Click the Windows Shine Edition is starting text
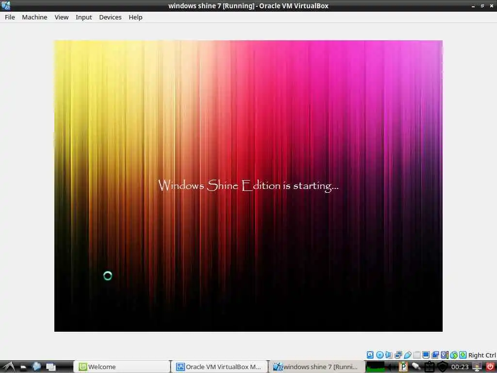The height and width of the screenshot is (373, 497). pyautogui.click(x=248, y=186)
